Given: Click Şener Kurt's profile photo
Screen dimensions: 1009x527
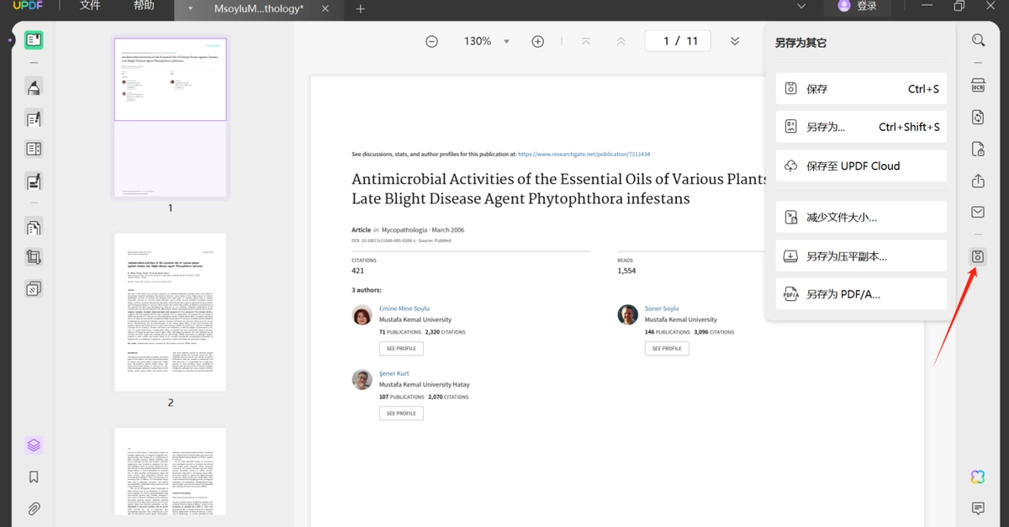Looking at the screenshot, I should coord(362,379).
